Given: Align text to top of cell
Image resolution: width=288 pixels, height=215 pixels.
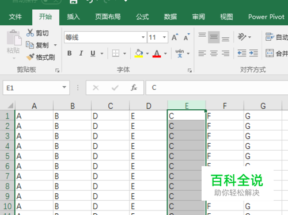Looking at the screenshot, I should tap(202, 35).
